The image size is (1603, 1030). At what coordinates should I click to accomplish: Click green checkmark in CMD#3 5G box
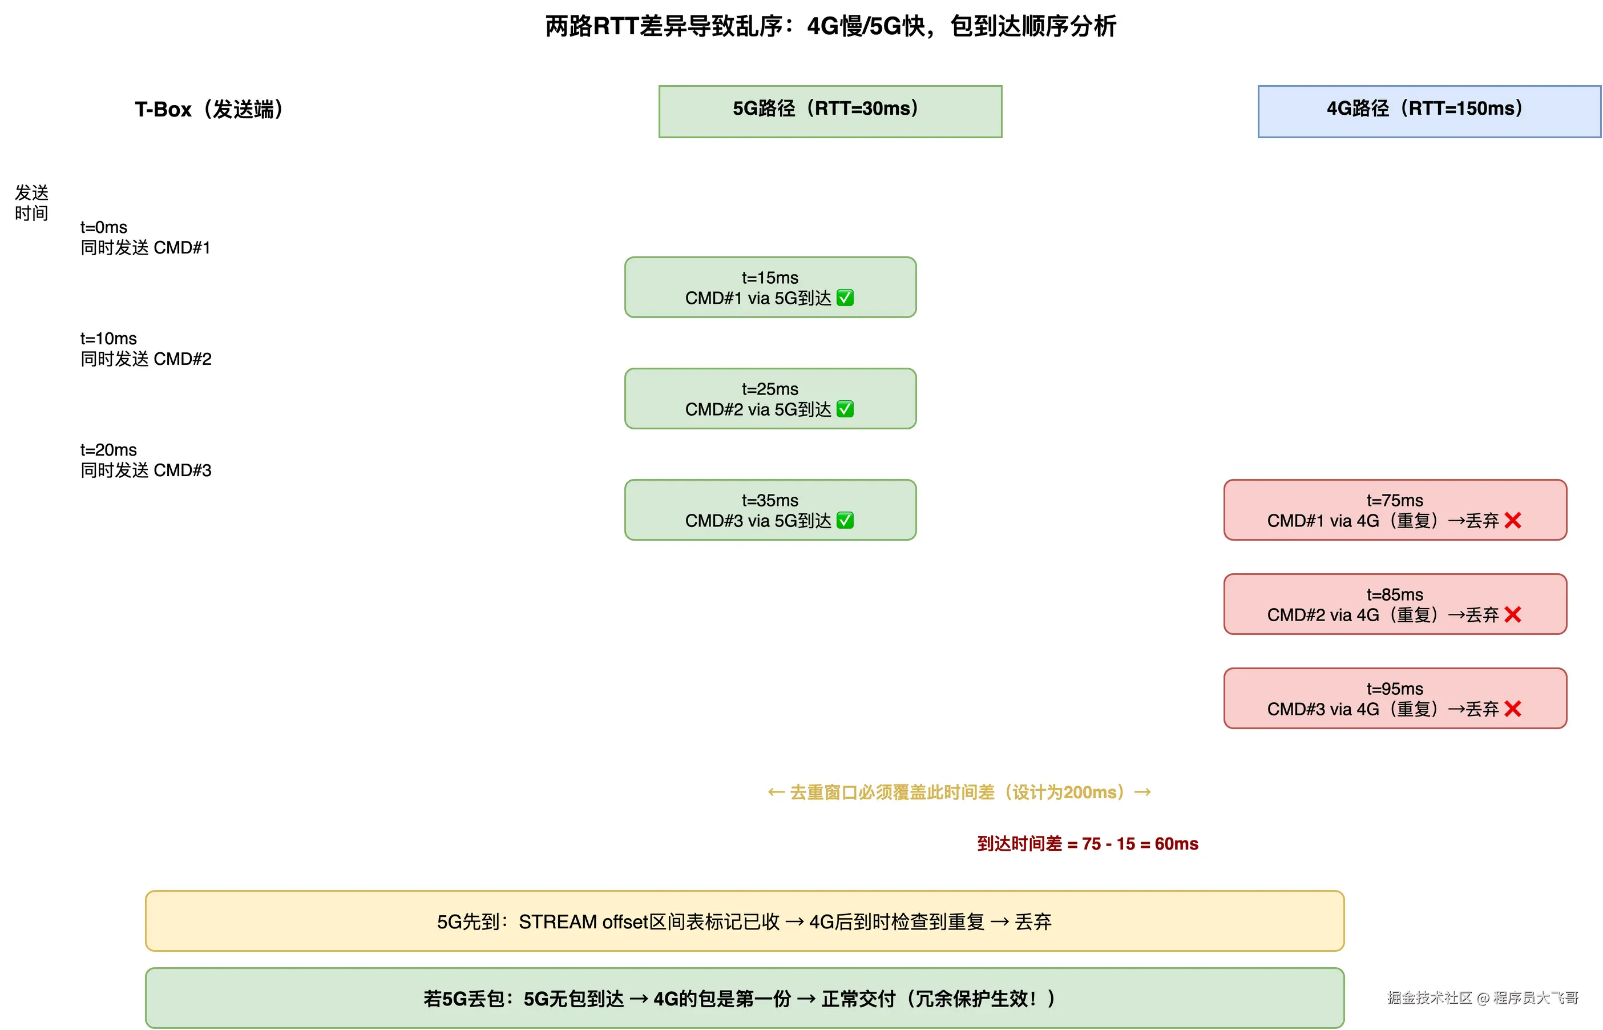pyautogui.click(x=845, y=520)
